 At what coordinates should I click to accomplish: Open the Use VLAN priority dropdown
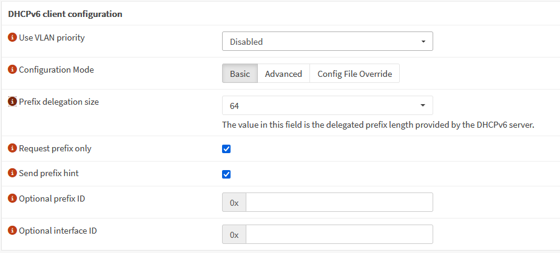327,42
